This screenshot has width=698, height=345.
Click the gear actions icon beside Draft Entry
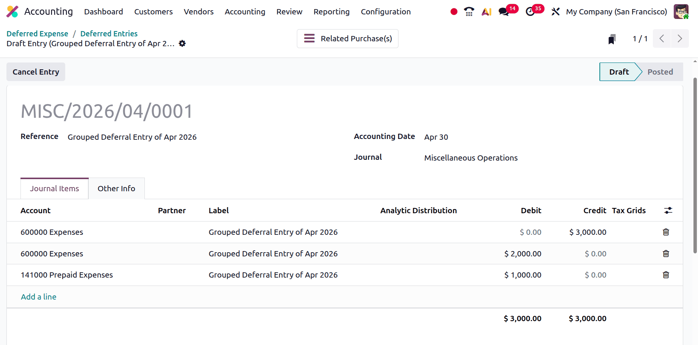click(x=182, y=44)
